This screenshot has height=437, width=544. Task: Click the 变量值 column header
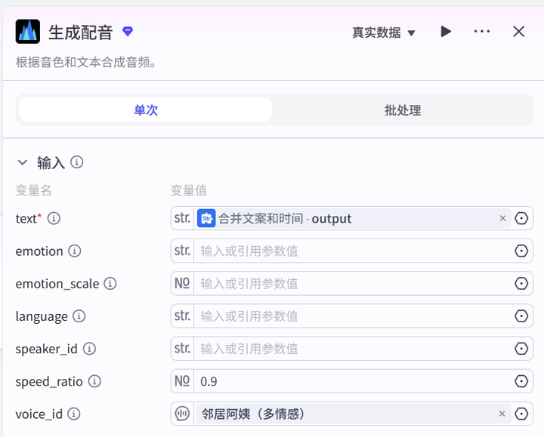point(188,190)
